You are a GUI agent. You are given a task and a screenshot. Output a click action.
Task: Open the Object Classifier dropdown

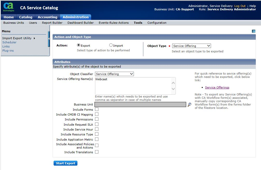[x=114, y=74]
